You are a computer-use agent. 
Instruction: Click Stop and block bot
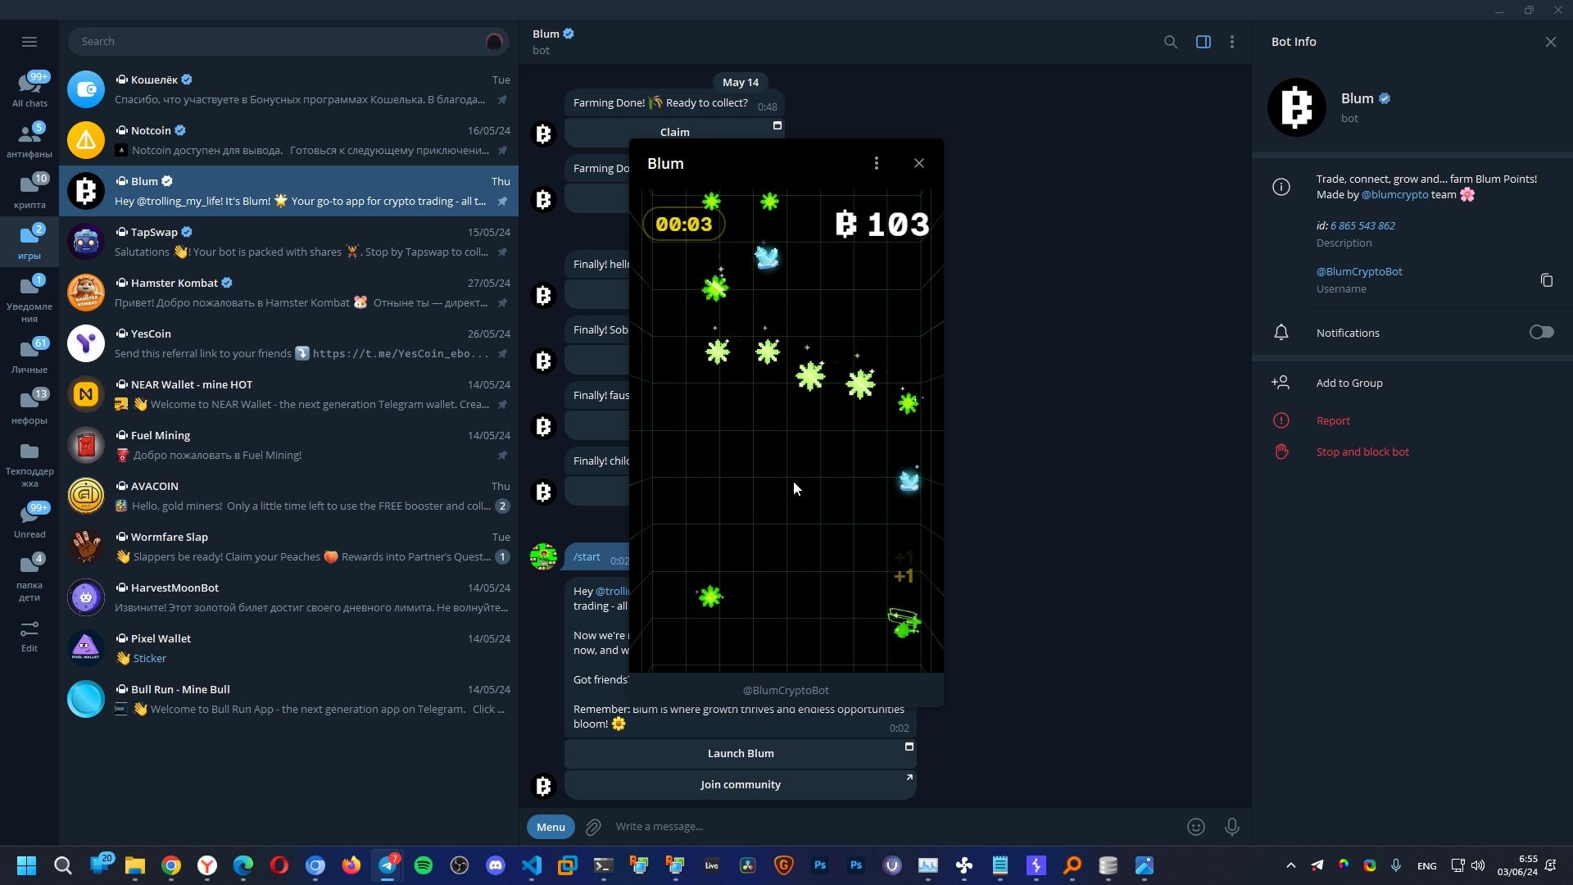tap(1362, 452)
